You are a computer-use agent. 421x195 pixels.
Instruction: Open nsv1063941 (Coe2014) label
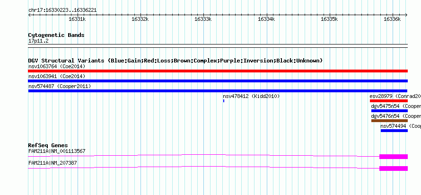coord(57,76)
